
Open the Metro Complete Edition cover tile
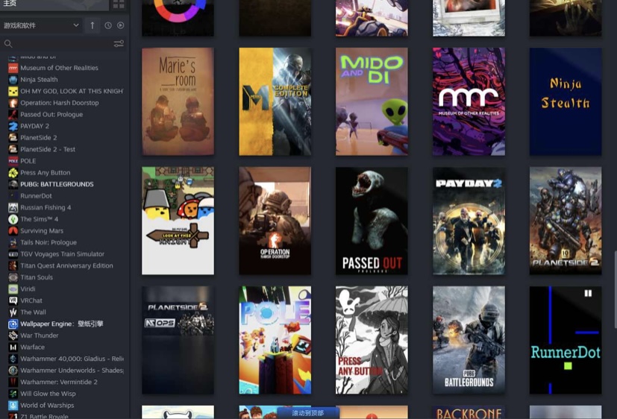pyautogui.click(x=275, y=101)
